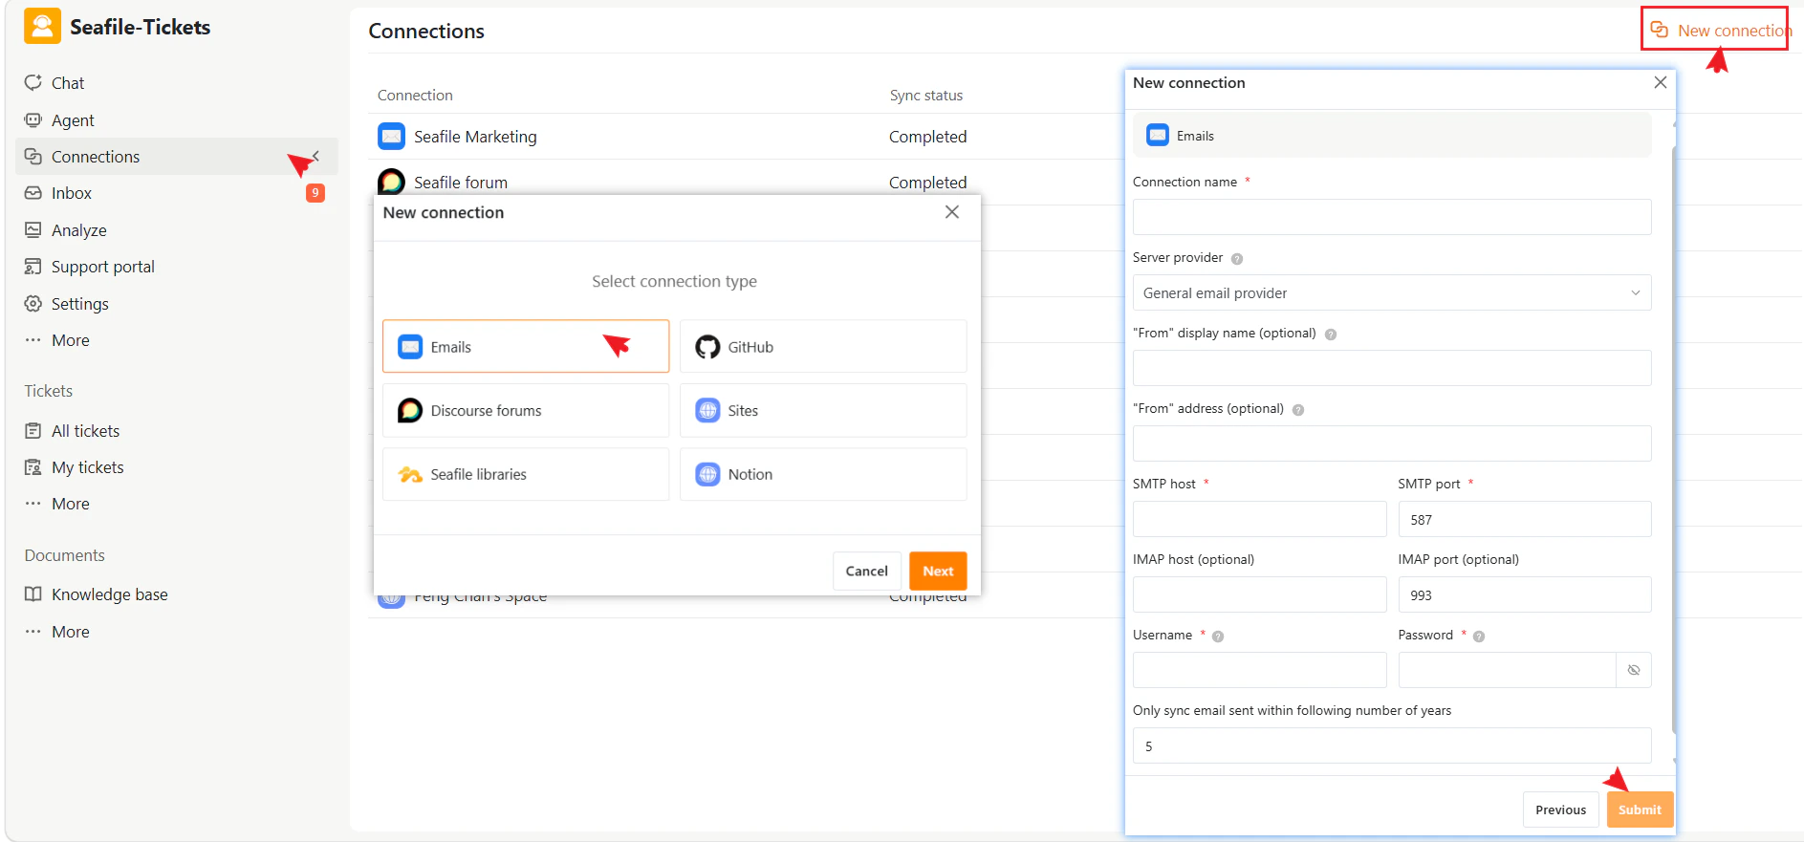Click "From" address help icon
The width and height of the screenshot is (1804, 842).
1298,410
